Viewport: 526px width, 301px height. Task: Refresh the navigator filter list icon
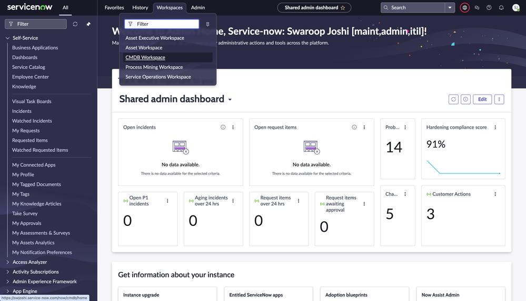tap(75, 24)
